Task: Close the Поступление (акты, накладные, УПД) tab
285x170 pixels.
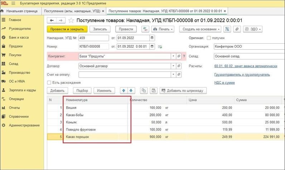Action: [103, 11]
